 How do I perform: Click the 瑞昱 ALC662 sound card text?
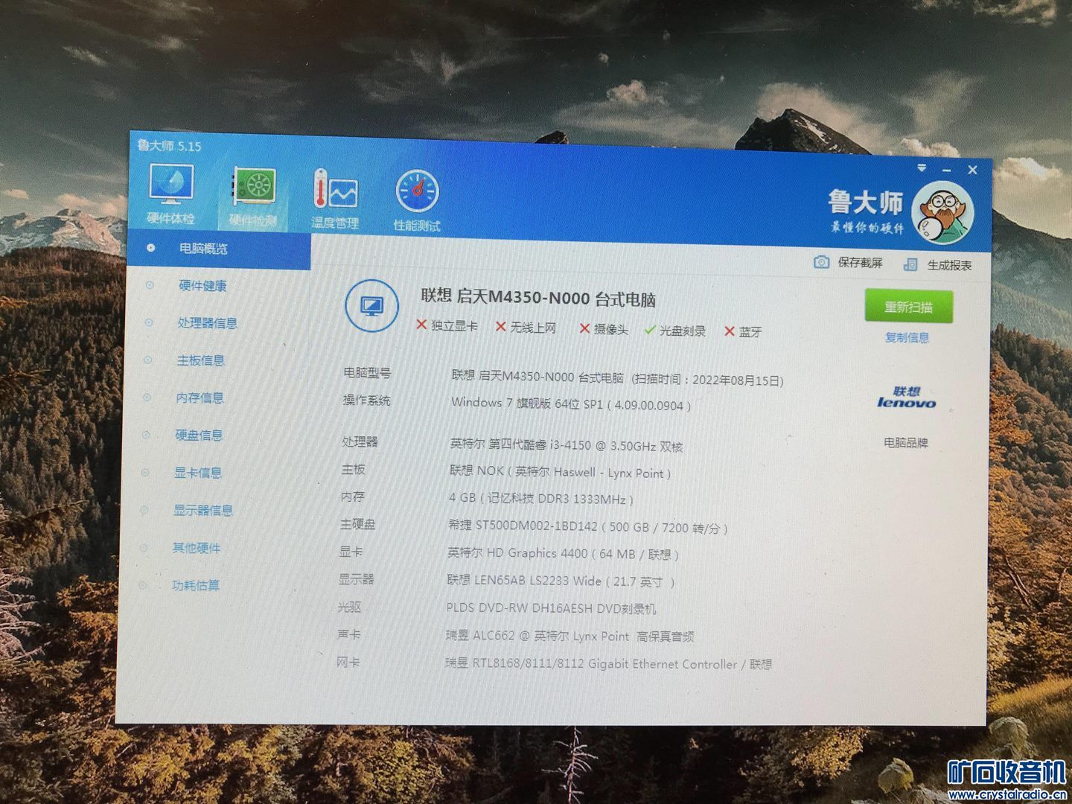click(569, 636)
